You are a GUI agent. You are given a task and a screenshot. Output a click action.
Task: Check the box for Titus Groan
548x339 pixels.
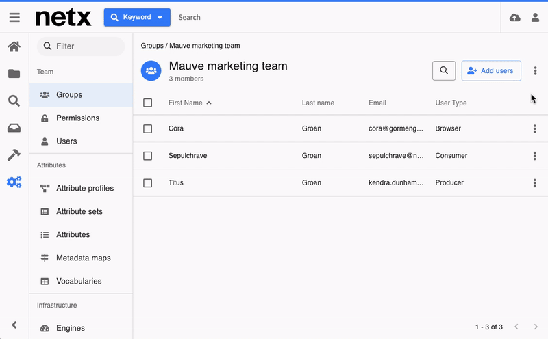148,183
